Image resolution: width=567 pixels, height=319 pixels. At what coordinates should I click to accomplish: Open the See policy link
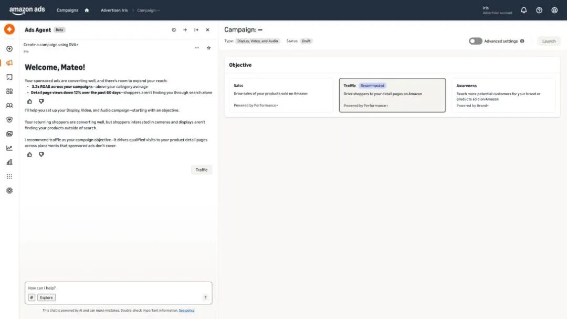(186, 310)
